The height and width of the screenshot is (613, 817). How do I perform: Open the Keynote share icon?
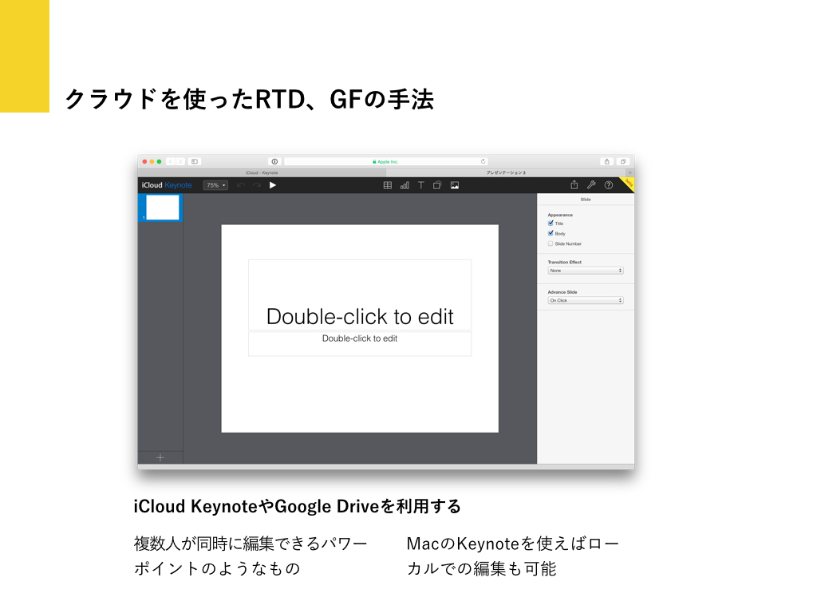click(x=574, y=185)
